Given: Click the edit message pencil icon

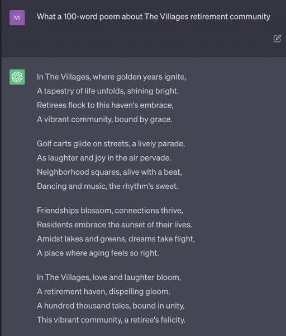Looking at the screenshot, I should click(x=277, y=39).
